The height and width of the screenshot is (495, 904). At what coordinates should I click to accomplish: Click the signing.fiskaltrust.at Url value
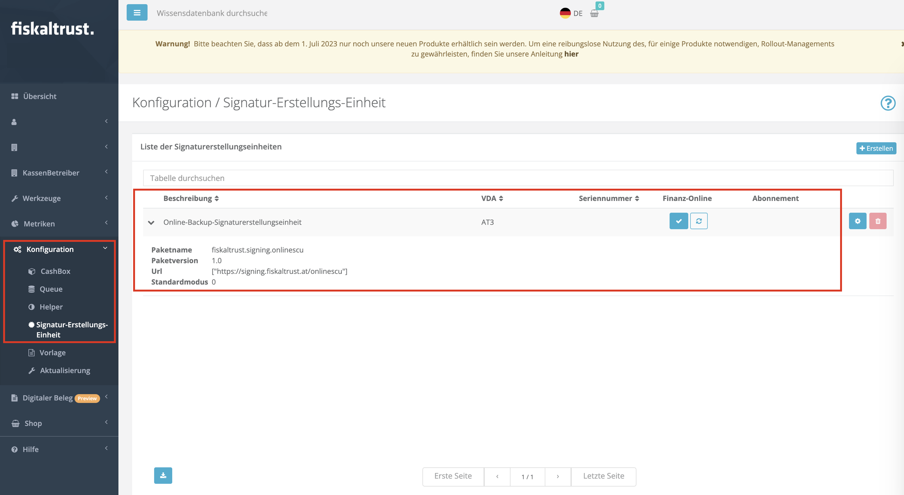[279, 271]
